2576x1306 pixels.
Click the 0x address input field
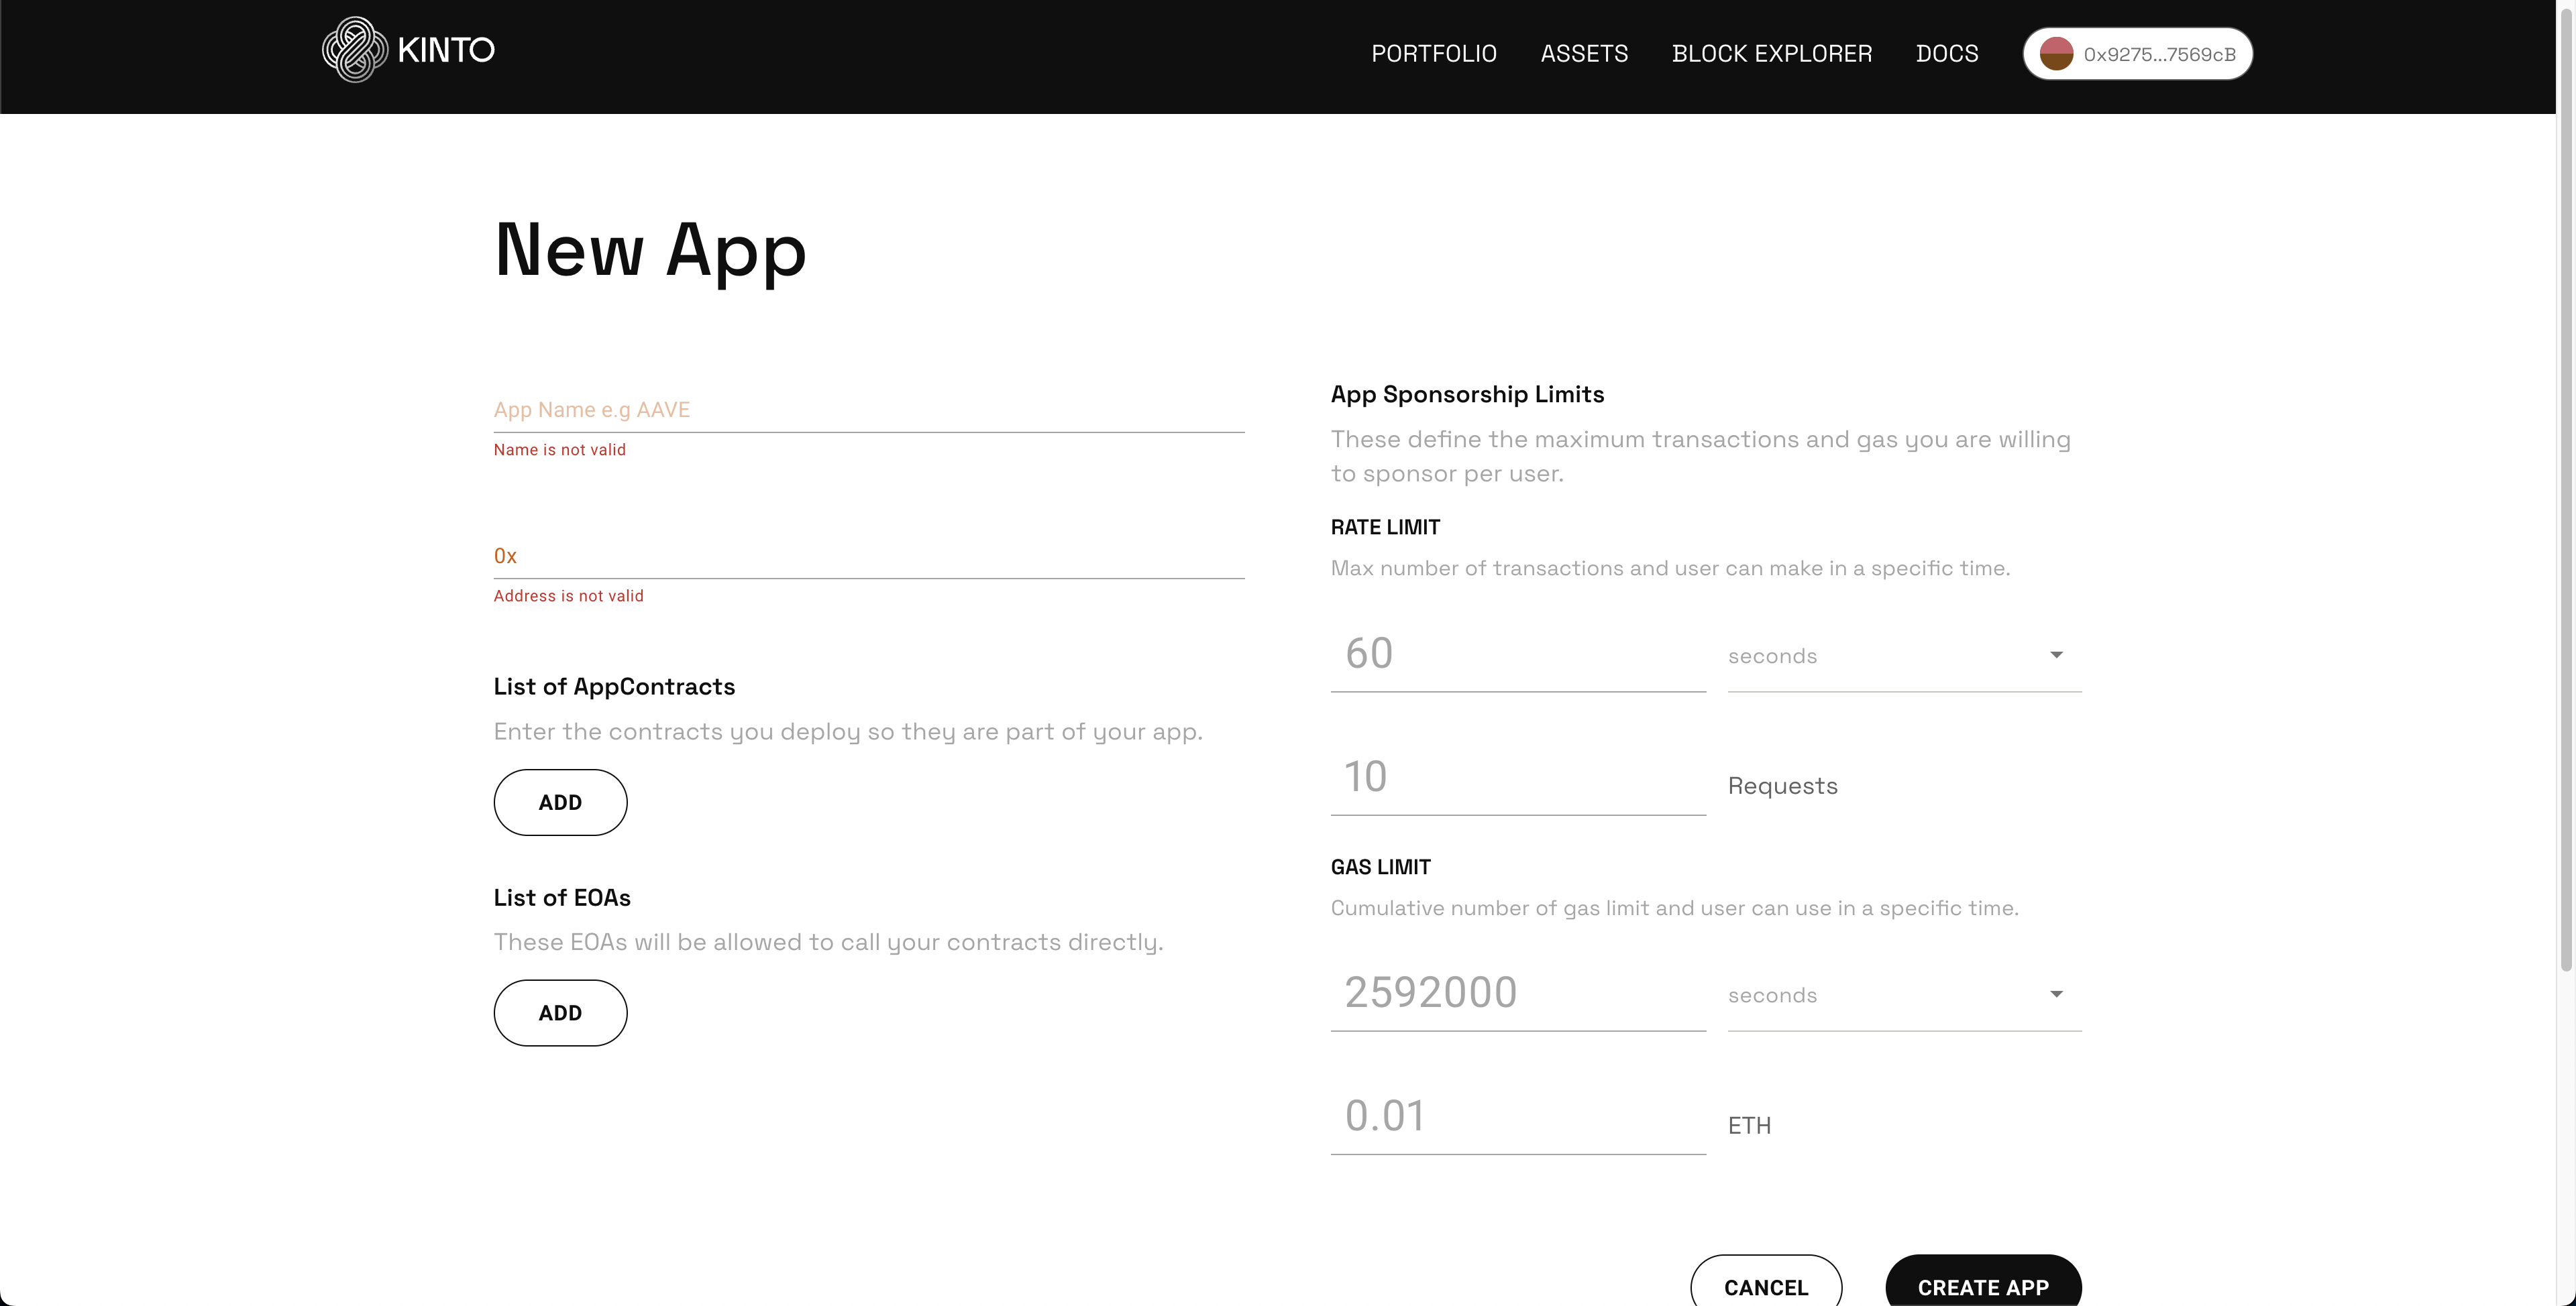click(x=868, y=556)
